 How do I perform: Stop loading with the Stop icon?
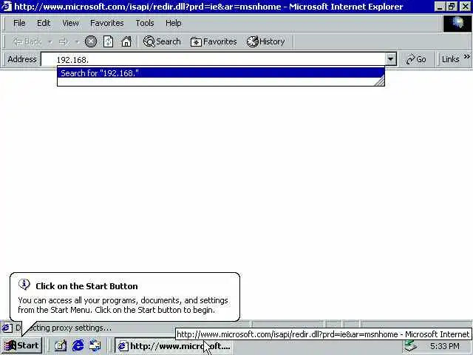click(x=91, y=41)
